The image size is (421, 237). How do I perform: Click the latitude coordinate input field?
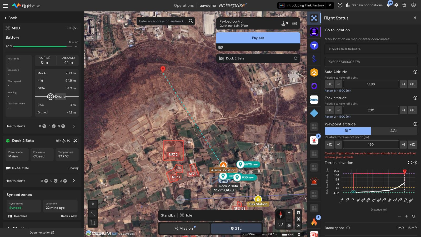pyautogui.click(x=371, y=49)
